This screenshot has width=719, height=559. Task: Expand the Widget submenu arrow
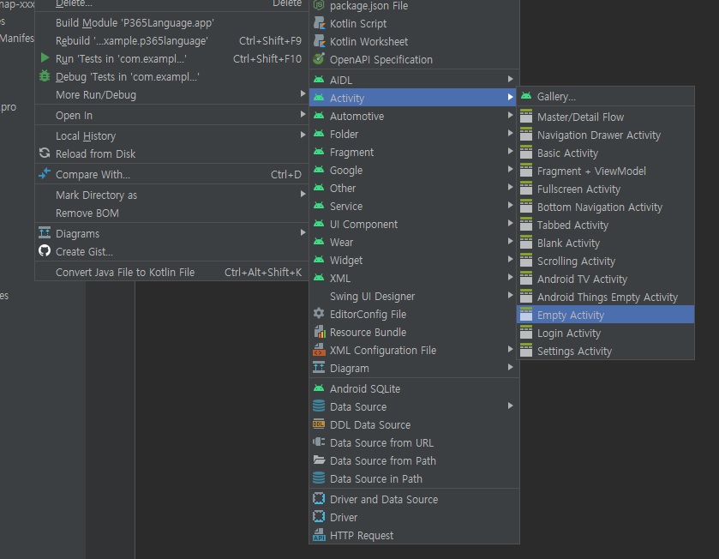[510, 259]
